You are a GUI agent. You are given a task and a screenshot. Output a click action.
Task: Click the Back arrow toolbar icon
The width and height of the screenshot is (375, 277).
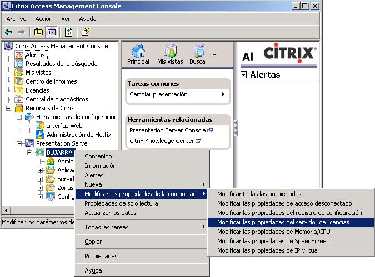point(8,32)
